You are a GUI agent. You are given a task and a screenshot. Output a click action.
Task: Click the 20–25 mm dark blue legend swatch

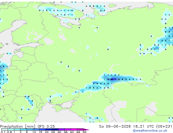(x=49, y=129)
